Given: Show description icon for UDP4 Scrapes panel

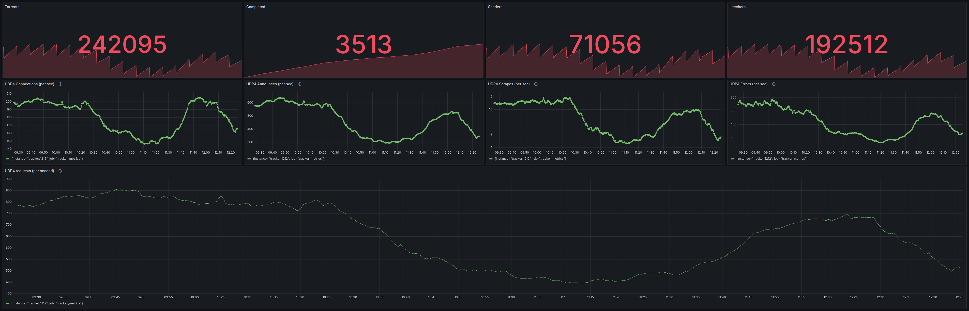Looking at the screenshot, I should tap(536, 84).
